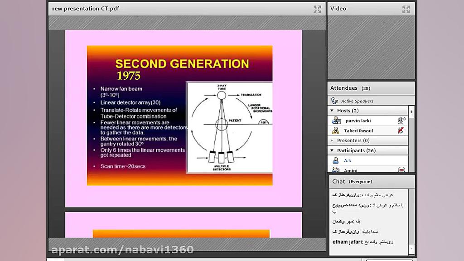The image size is (464, 261).
Task: Click the 'SECOND GENERATION' slide heading
Action: [182, 63]
